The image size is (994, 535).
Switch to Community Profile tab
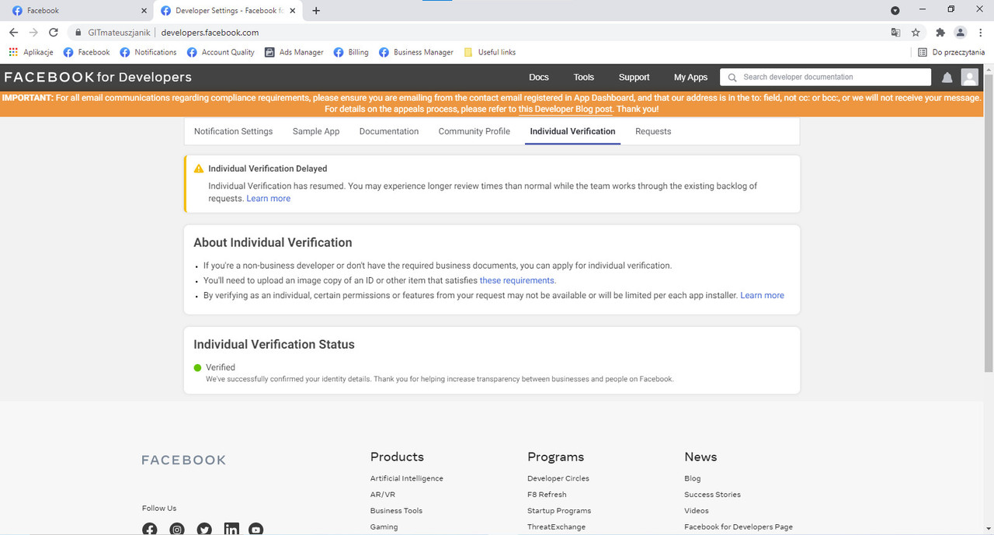click(474, 131)
